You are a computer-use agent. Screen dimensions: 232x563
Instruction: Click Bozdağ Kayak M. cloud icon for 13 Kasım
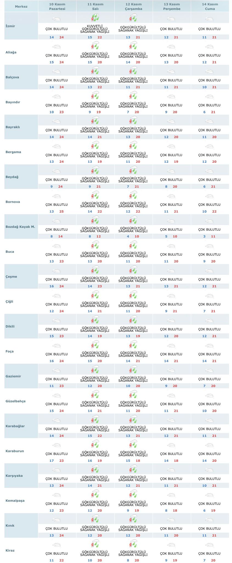pyautogui.click(x=171, y=221)
